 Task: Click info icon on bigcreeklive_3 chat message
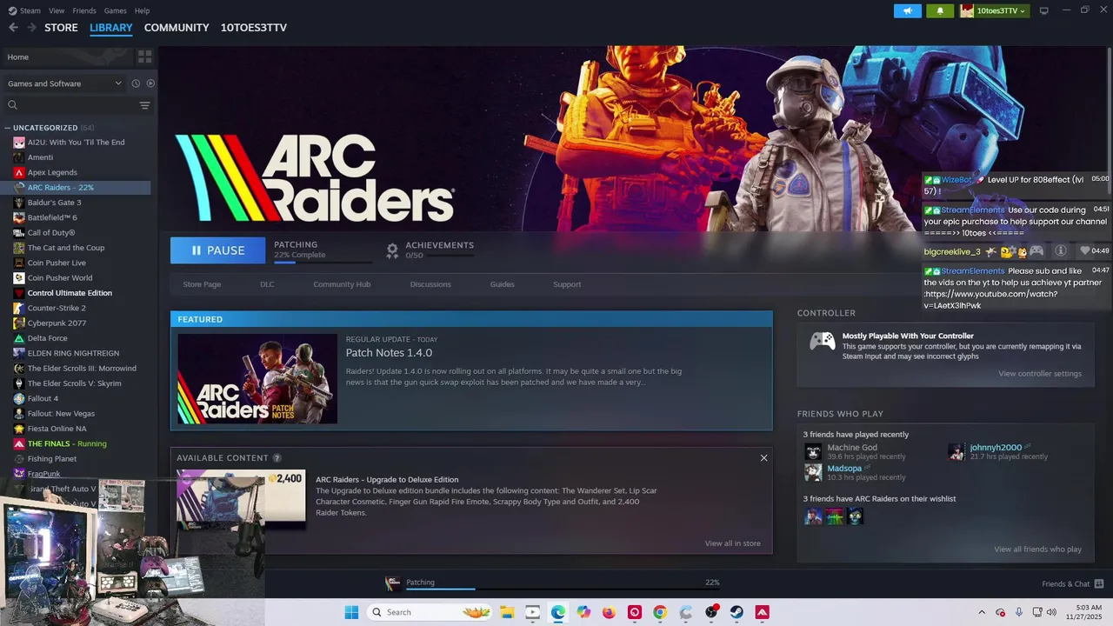1060,250
